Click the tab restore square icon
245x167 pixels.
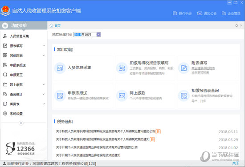coord(237,26)
